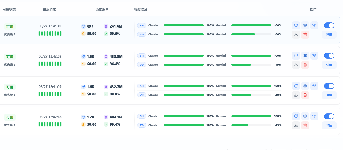Viewport: 343px width, 150px height.
Task: Click the 432.7M token usage value
Action: (116, 87)
